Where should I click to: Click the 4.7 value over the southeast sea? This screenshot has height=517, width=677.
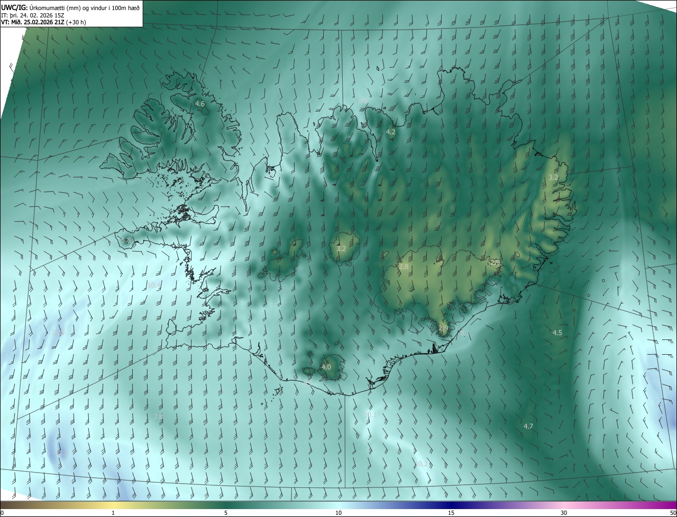click(x=528, y=427)
